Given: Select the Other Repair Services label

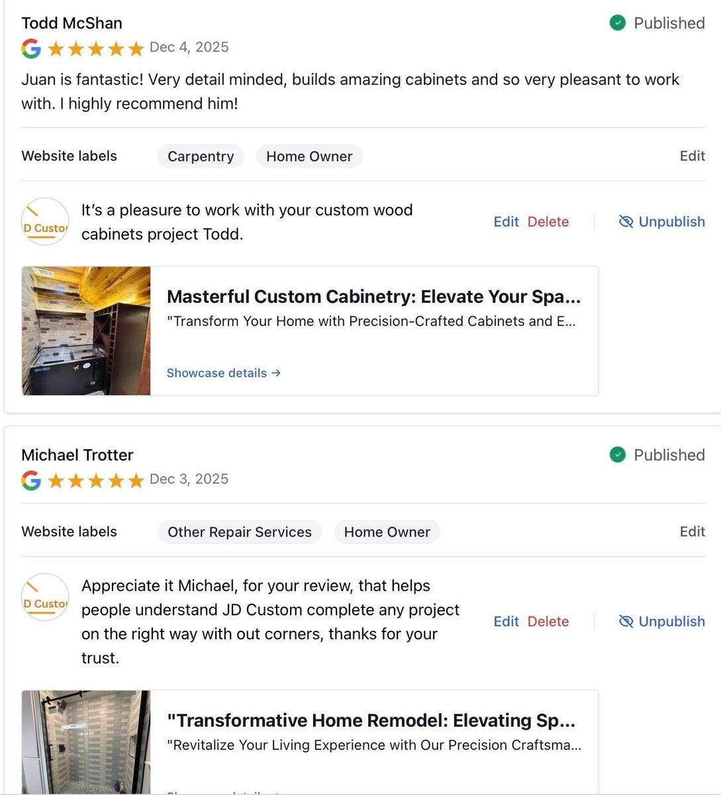Looking at the screenshot, I should click(240, 532).
